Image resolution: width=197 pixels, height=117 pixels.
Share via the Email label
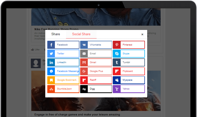tap(93, 54)
